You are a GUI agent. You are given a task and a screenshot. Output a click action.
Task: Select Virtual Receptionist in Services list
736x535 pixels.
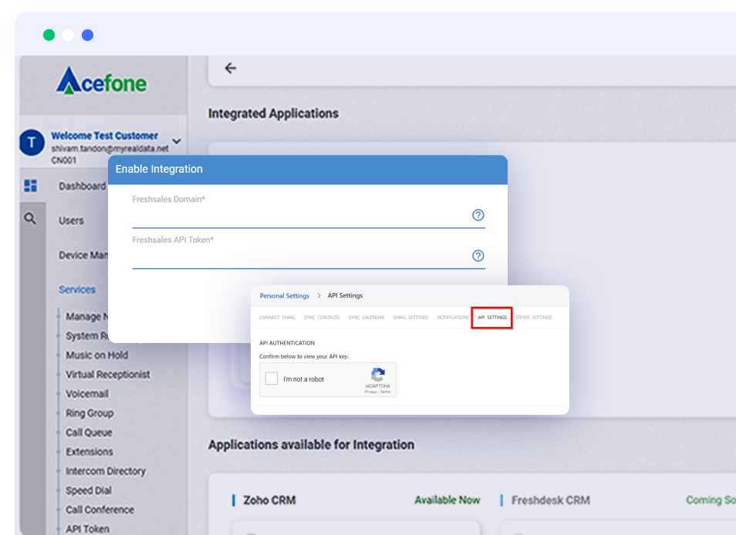tap(108, 374)
